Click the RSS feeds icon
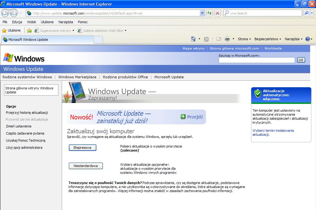 point(206,39)
